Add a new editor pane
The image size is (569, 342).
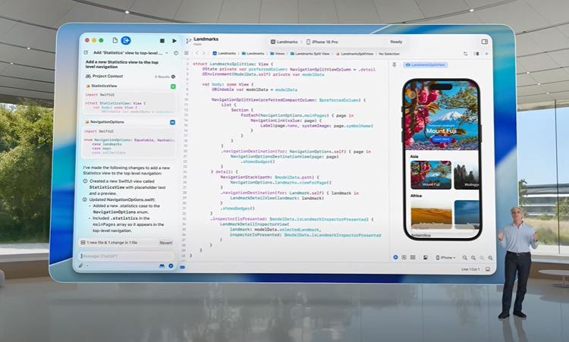point(486,54)
